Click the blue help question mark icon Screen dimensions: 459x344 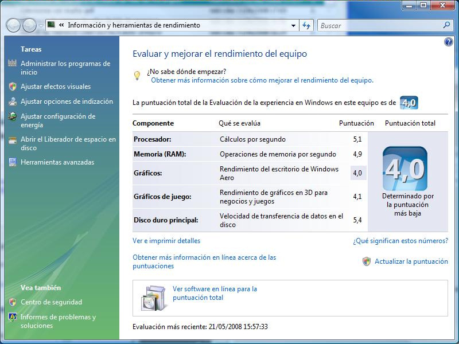(449, 42)
